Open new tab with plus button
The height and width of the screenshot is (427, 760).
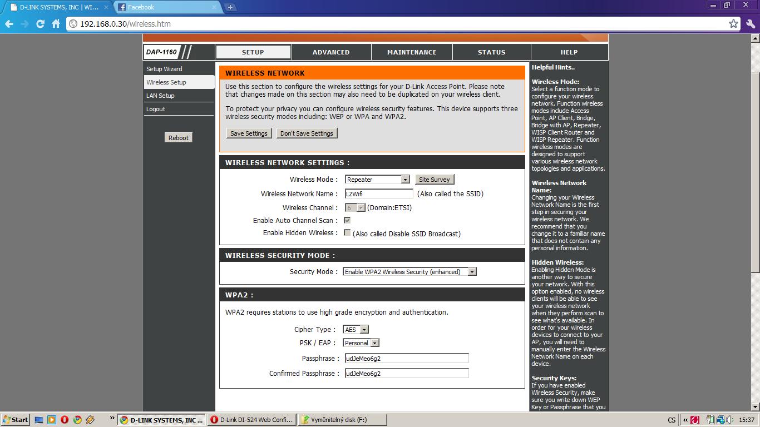(230, 7)
